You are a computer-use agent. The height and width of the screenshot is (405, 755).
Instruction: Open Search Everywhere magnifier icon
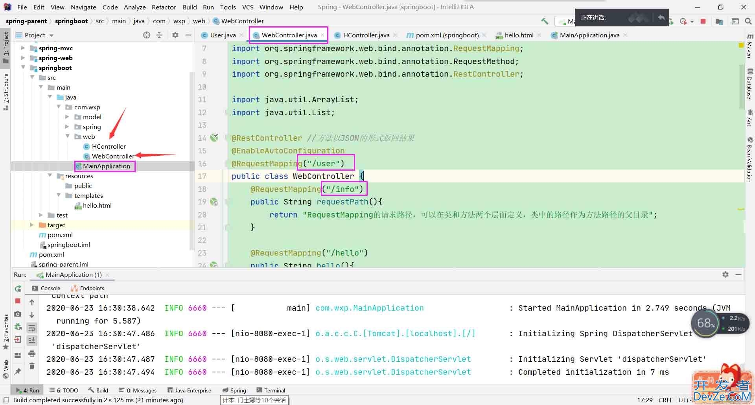[748, 21]
